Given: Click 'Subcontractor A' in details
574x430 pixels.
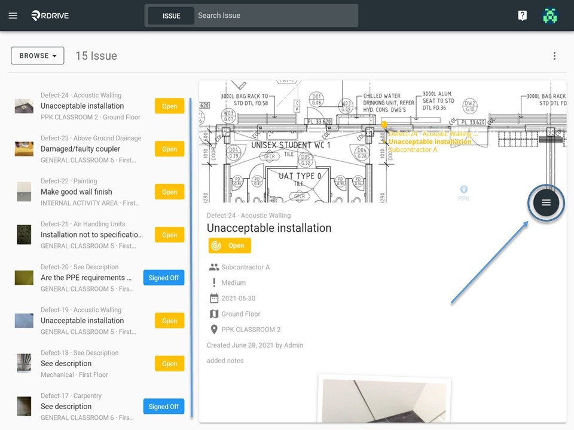Looking at the screenshot, I should pos(245,268).
